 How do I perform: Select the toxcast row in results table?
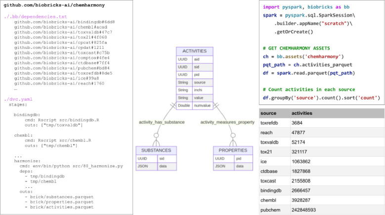pos(322,181)
